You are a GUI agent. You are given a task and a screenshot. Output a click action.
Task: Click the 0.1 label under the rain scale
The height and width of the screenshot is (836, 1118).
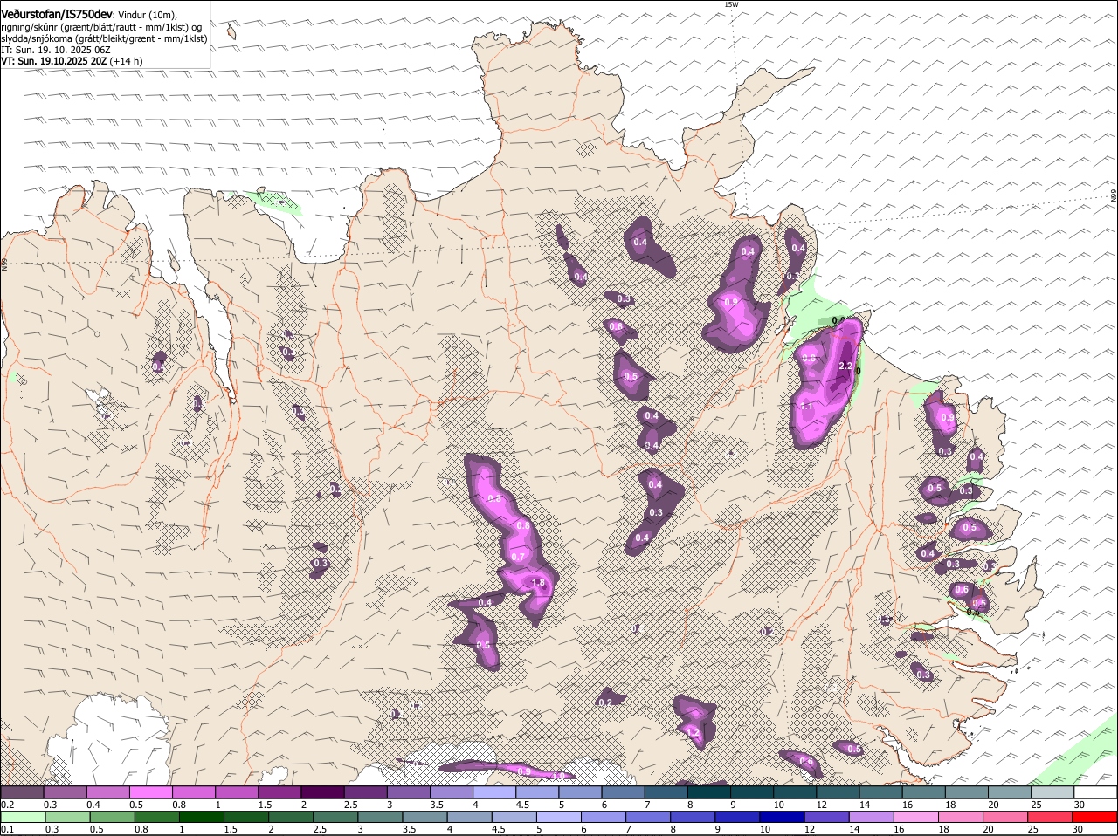7,829
